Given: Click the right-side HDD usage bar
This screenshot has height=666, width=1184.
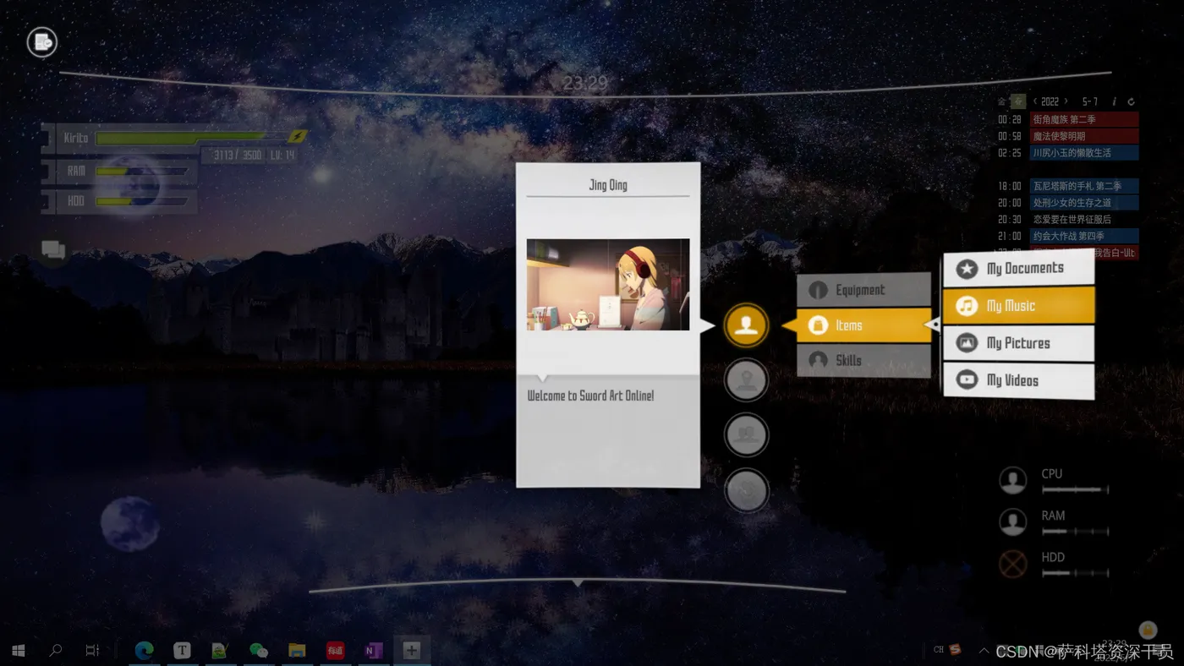Looking at the screenshot, I should [1075, 573].
